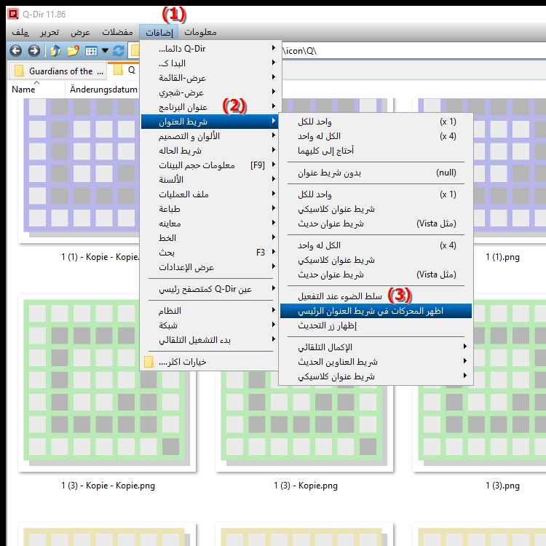Image resolution: width=546 pixels, height=546 pixels.
Task: Create new folder using toolbar icon
Action: 72,51
